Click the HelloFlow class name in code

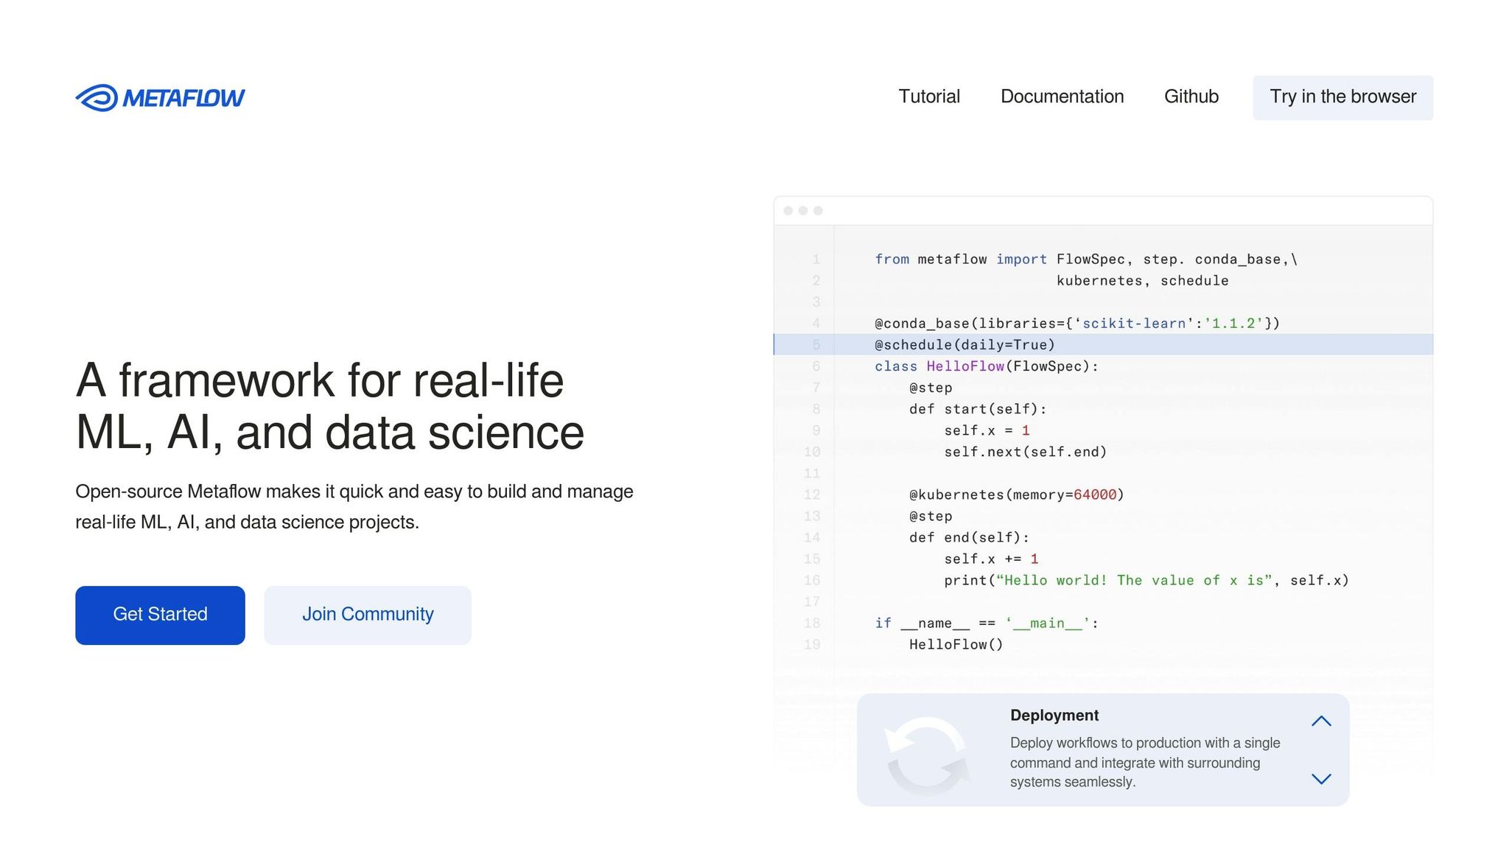[965, 366]
